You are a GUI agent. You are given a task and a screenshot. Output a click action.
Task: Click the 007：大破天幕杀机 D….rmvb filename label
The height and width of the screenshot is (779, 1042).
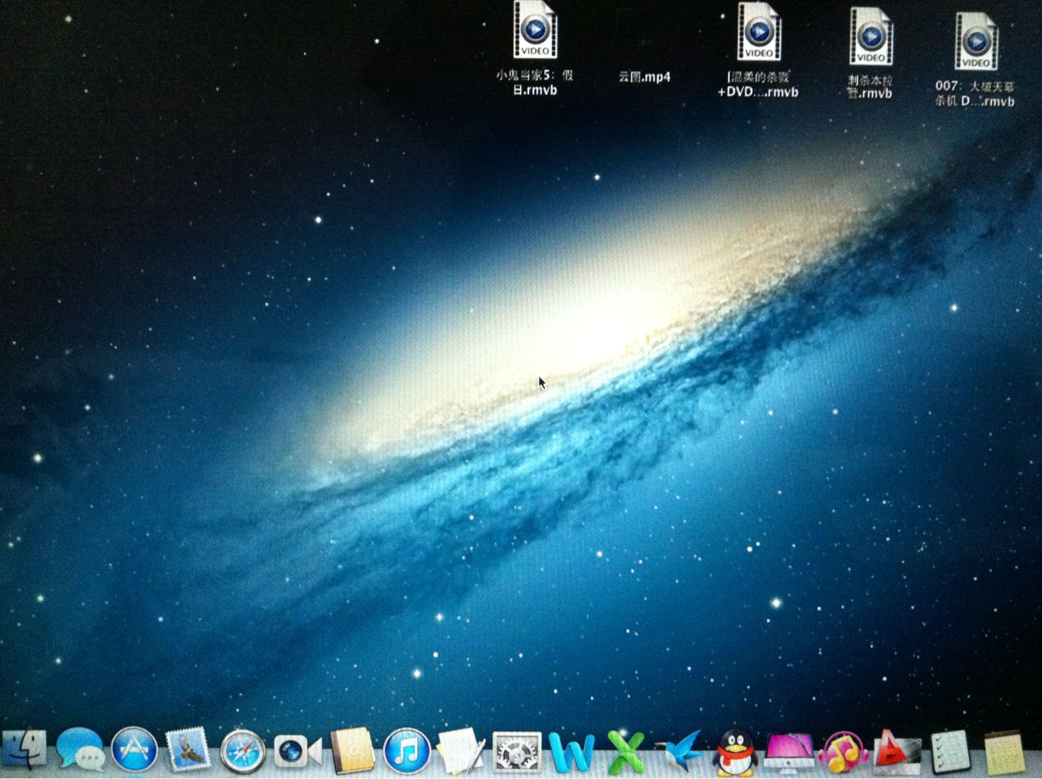[x=975, y=93]
